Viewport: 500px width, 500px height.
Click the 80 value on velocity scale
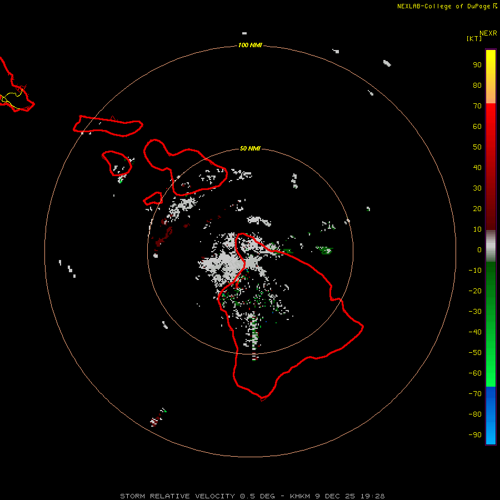click(x=477, y=85)
